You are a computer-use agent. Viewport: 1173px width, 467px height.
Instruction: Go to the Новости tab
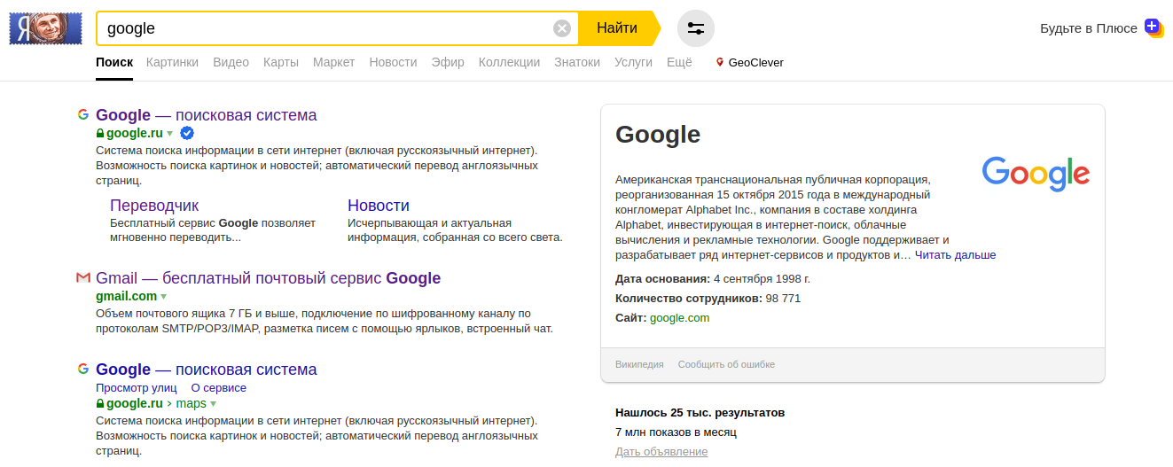point(393,63)
